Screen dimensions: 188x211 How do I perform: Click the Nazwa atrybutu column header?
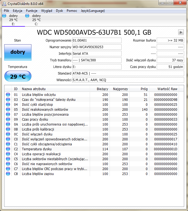click(55, 89)
